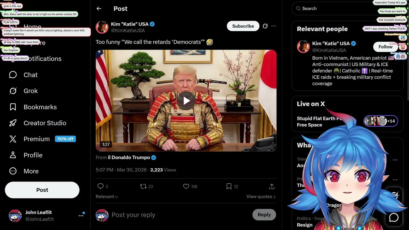
Task: Click the reply comment icon under post
Action: (x=100, y=186)
